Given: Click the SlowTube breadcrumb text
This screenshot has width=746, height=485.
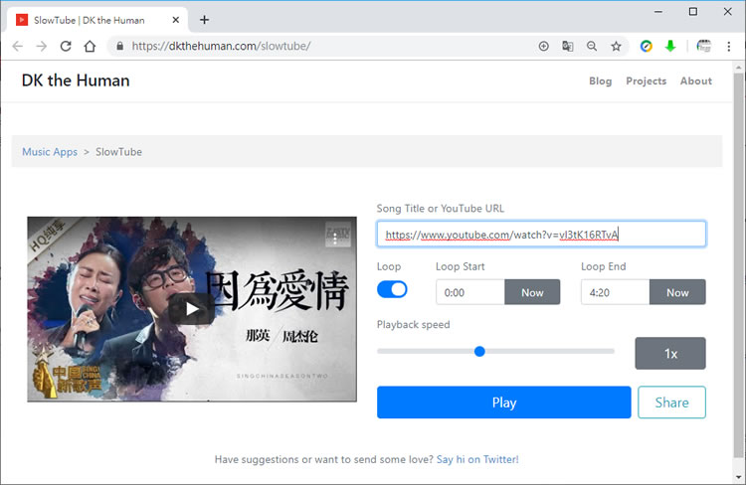Looking at the screenshot, I should pyautogui.click(x=118, y=152).
